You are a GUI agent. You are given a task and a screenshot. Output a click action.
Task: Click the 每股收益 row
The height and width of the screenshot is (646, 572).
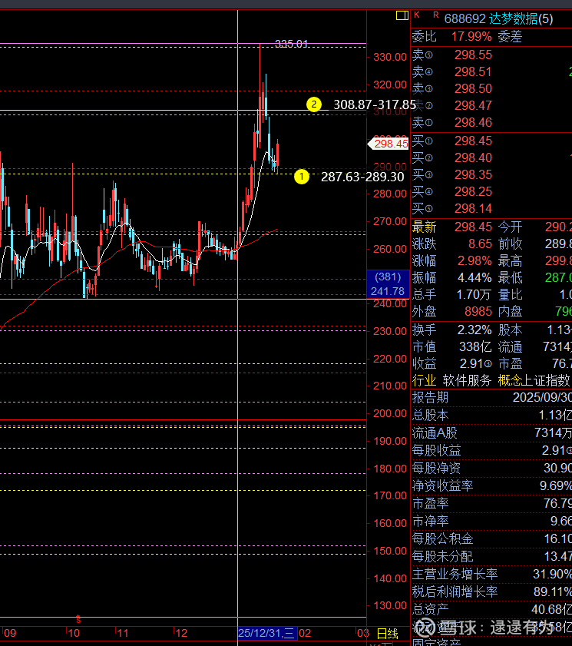pyautogui.click(x=491, y=451)
